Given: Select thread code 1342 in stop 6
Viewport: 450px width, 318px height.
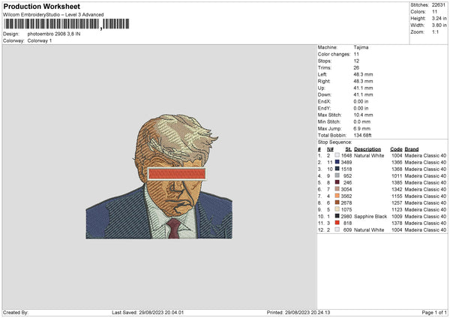Looking at the screenshot, I should click(x=397, y=190).
